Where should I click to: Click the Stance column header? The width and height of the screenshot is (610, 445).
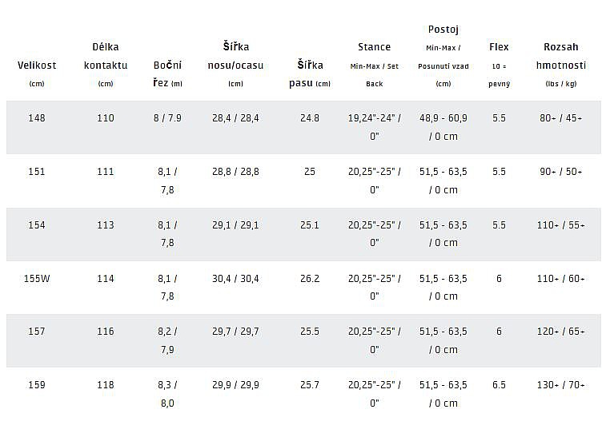(374, 48)
